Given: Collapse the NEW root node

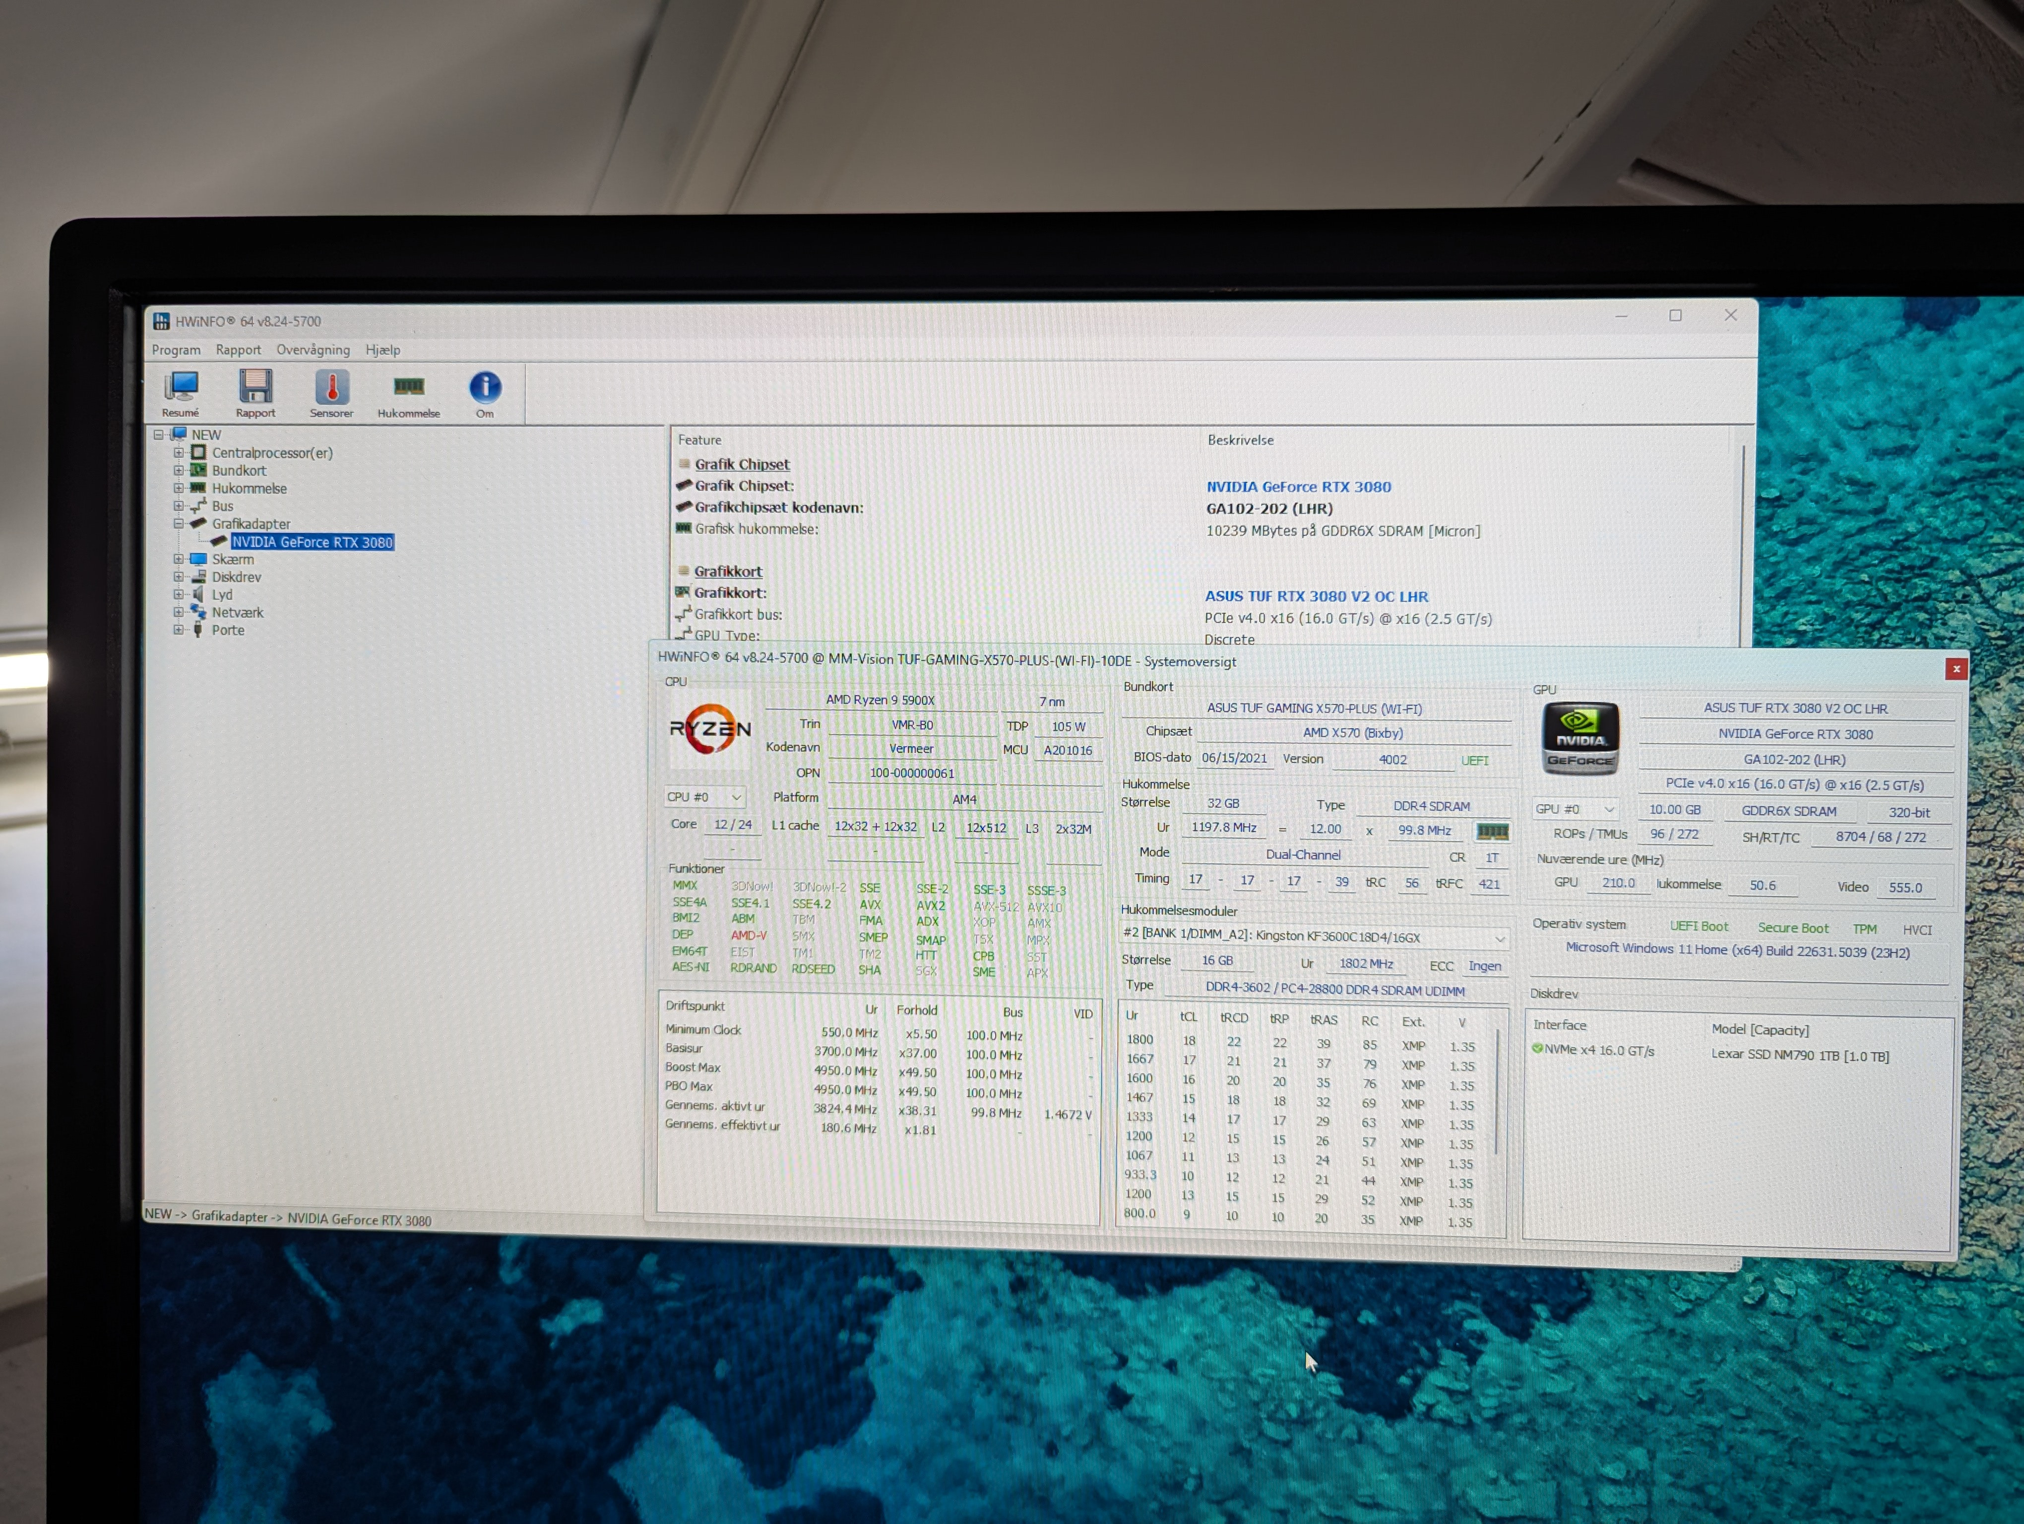Looking at the screenshot, I should [158, 435].
